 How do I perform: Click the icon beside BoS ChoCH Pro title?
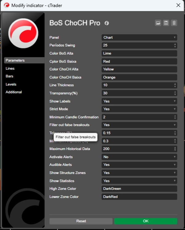point(107,23)
